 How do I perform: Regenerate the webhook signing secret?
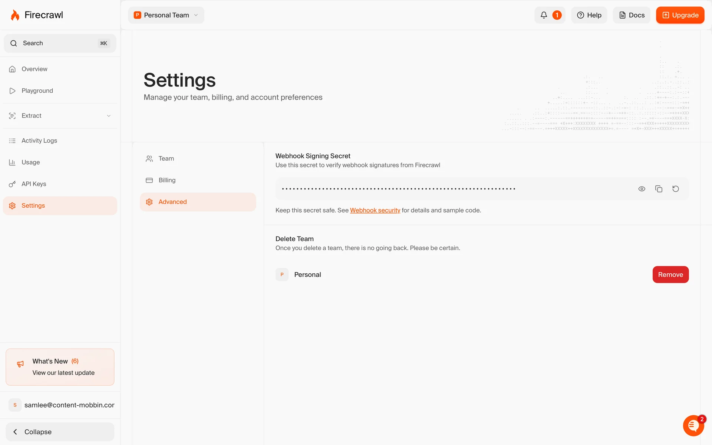[676, 189]
